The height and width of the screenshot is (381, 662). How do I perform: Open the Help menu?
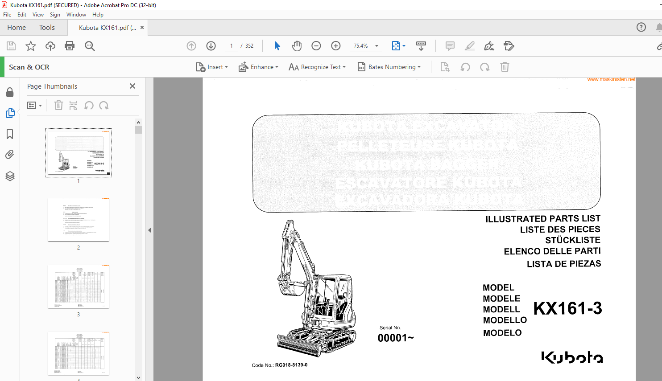click(98, 15)
